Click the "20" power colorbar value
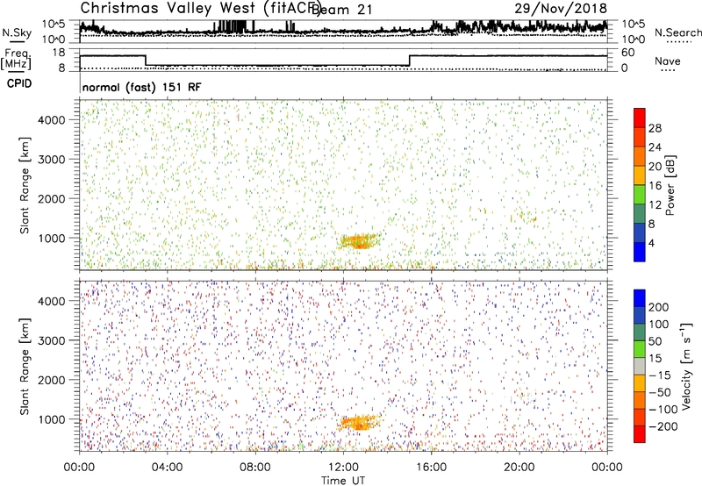Image resolution: width=702 pixels, height=486 pixels. [x=655, y=167]
